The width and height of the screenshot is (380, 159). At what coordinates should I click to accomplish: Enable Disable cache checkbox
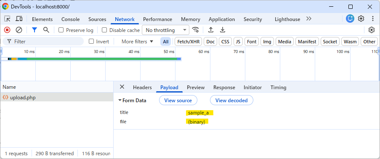pos(104,30)
